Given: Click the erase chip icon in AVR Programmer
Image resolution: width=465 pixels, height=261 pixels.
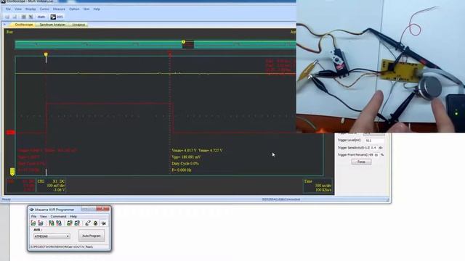Looking at the screenshot, I should 88,223.
